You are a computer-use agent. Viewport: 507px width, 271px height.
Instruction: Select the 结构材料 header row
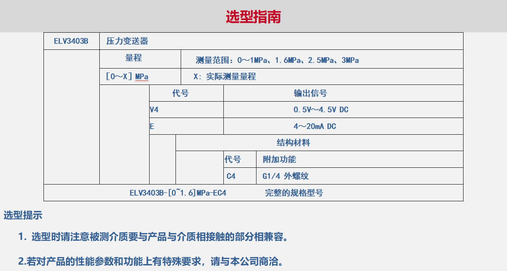point(293,143)
